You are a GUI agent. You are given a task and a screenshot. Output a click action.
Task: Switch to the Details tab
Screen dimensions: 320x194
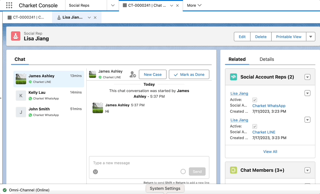click(266, 59)
